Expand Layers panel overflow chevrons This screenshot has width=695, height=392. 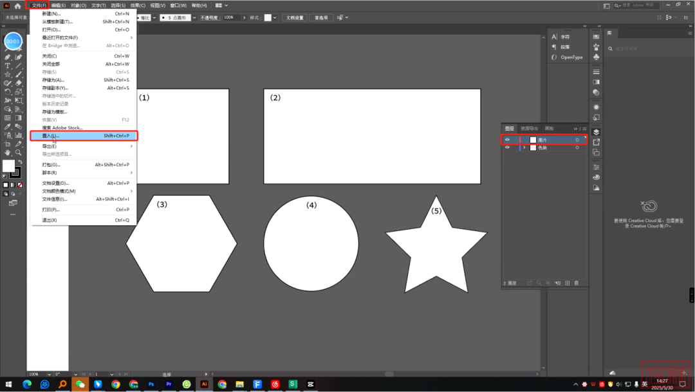click(x=575, y=129)
